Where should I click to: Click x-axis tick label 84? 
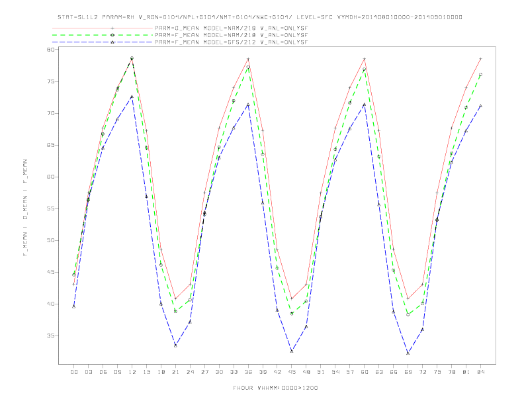pos(481,372)
